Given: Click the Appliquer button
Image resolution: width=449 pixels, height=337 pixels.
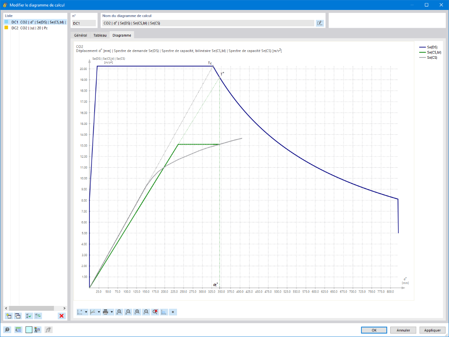Looking at the screenshot, I should click(x=433, y=330).
